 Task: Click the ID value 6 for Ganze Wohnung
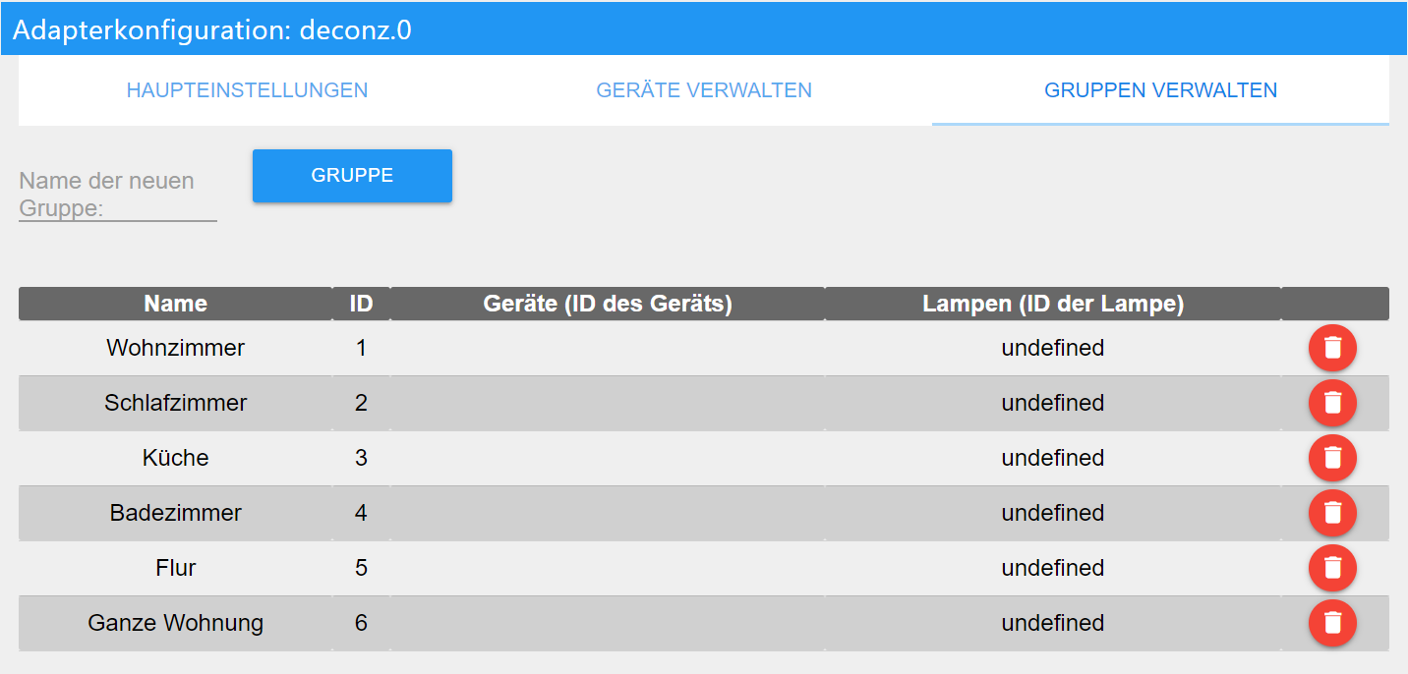coord(361,623)
